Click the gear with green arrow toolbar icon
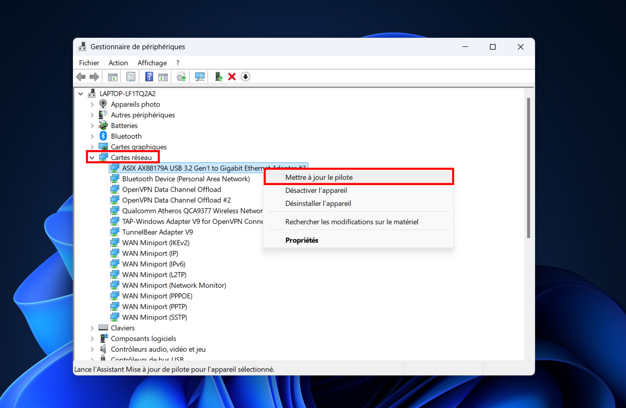Screen dimensions: 626x408 [181, 77]
